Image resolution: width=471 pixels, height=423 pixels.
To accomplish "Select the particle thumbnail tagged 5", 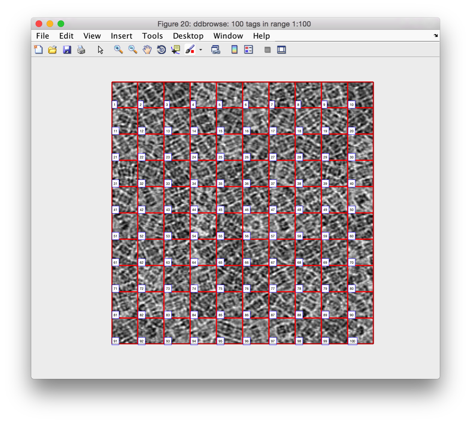I will (x=229, y=95).
